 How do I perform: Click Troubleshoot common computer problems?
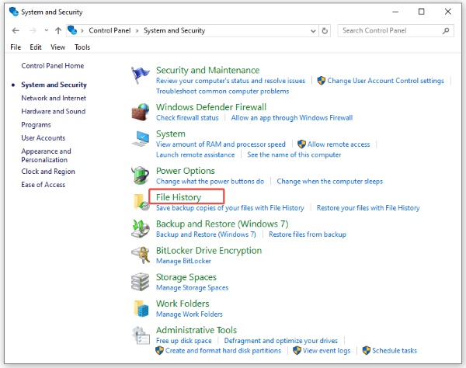[x=223, y=91]
